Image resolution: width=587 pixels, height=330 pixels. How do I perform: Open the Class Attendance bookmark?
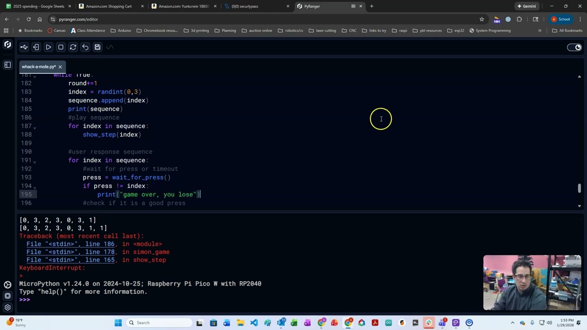88,31
